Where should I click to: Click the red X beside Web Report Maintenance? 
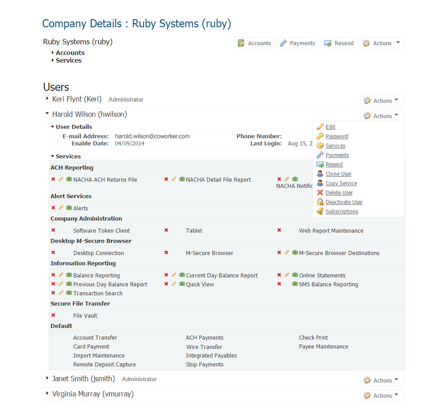click(x=279, y=230)
